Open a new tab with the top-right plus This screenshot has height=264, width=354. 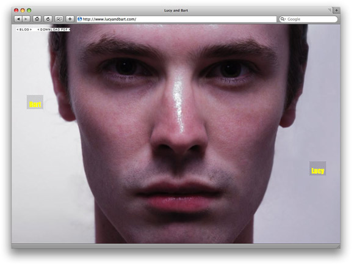(336, 10)
